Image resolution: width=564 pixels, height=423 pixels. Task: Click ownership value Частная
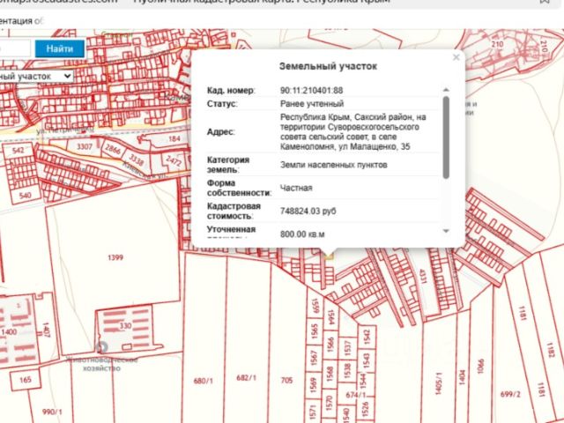[x=296, y=188]
